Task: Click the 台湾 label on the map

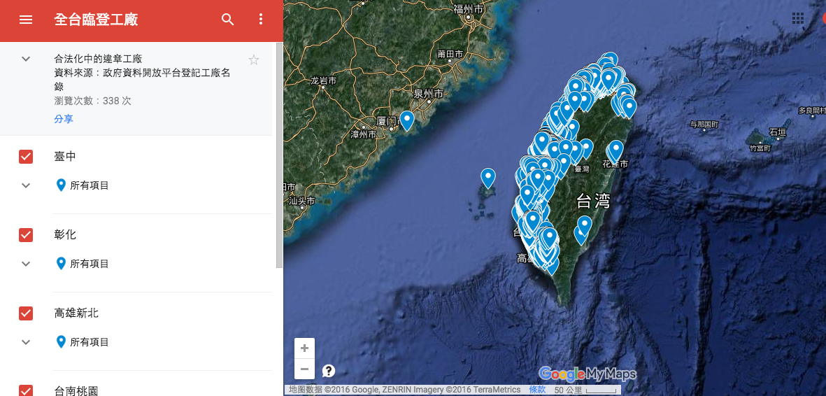Action: [x=593, y=201]
